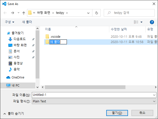Open the recent locations dropdown chevron
The height and width of the screenshot is (119, 158).
[18, 13]
